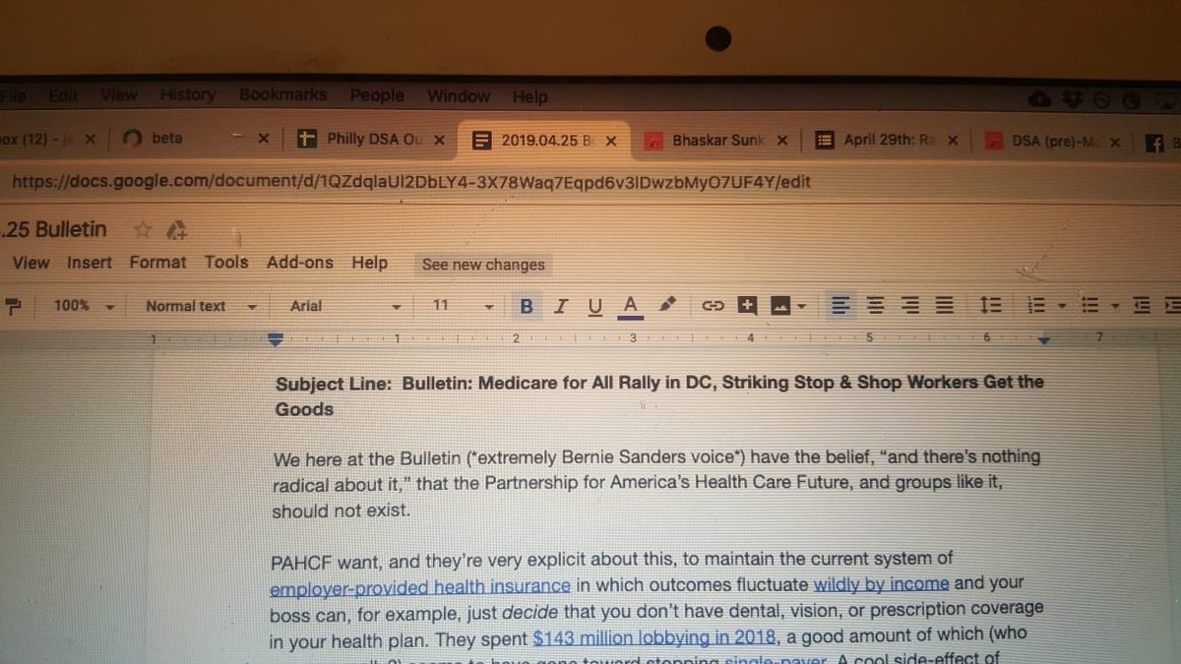
Task: Open the Arial font dropdown
Action: 345,306
